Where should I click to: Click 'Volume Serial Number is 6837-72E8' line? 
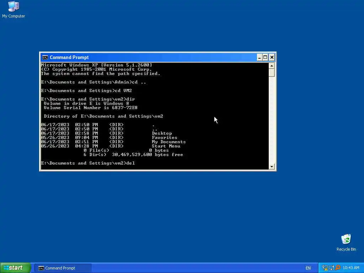point(91,108)
